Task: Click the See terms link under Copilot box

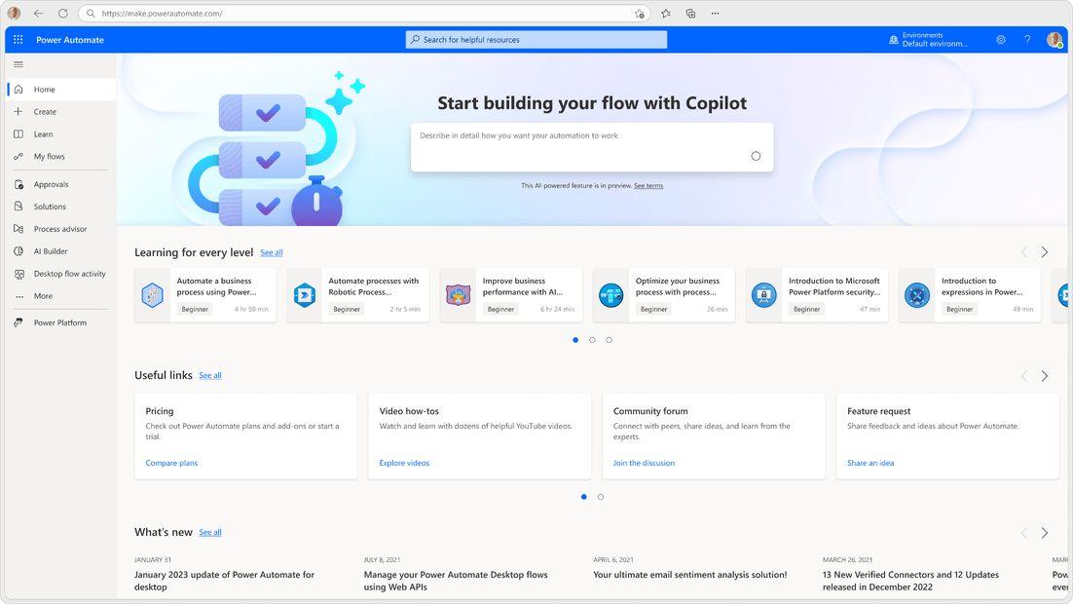Action: click(648, 185)
